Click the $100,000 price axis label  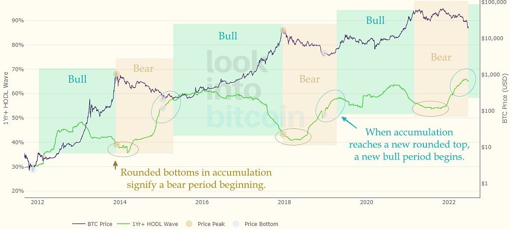coord(493,2)
